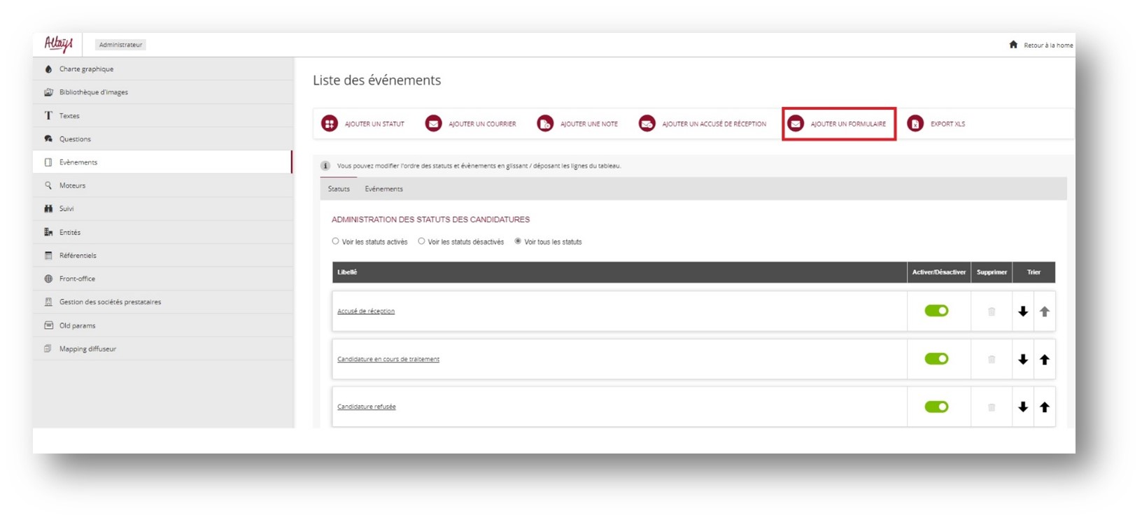Open Charte graphique in sidebar
This screenshot has height=520, width=1142.
coord(86,69)
